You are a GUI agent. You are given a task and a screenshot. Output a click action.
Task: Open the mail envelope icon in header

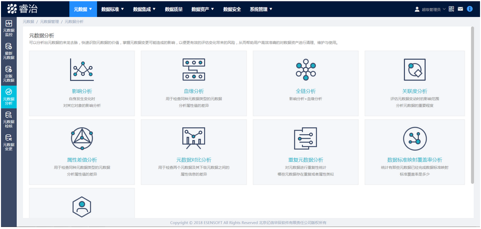[x=460, y=9]
